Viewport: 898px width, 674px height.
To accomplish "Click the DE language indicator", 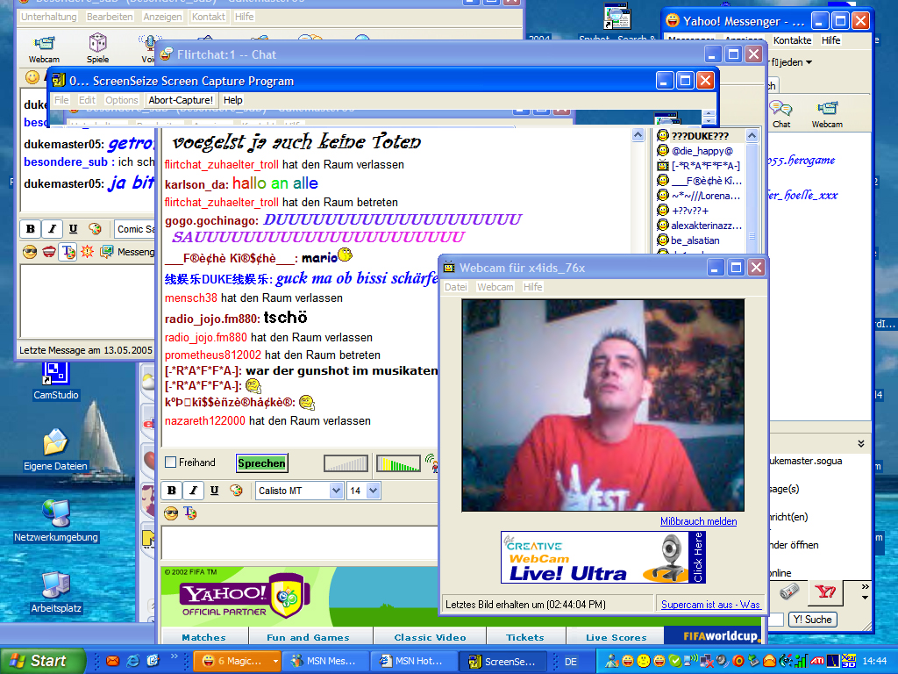I will click(x=570, y=661).
